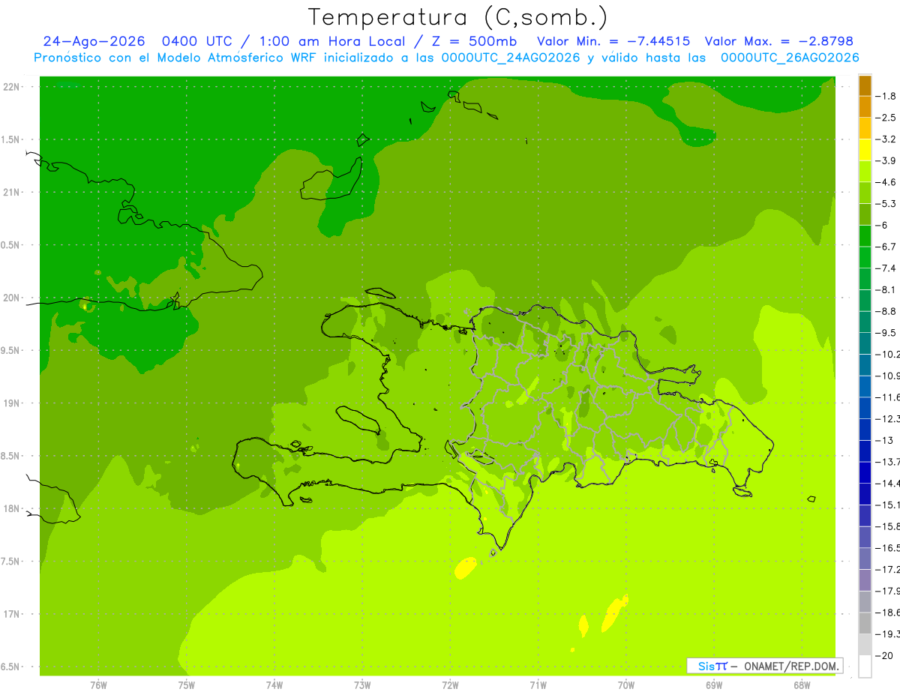Screen dimensions: 900x695
Task: Click the "18N" latitude label
Action: [x=11, y=509]
